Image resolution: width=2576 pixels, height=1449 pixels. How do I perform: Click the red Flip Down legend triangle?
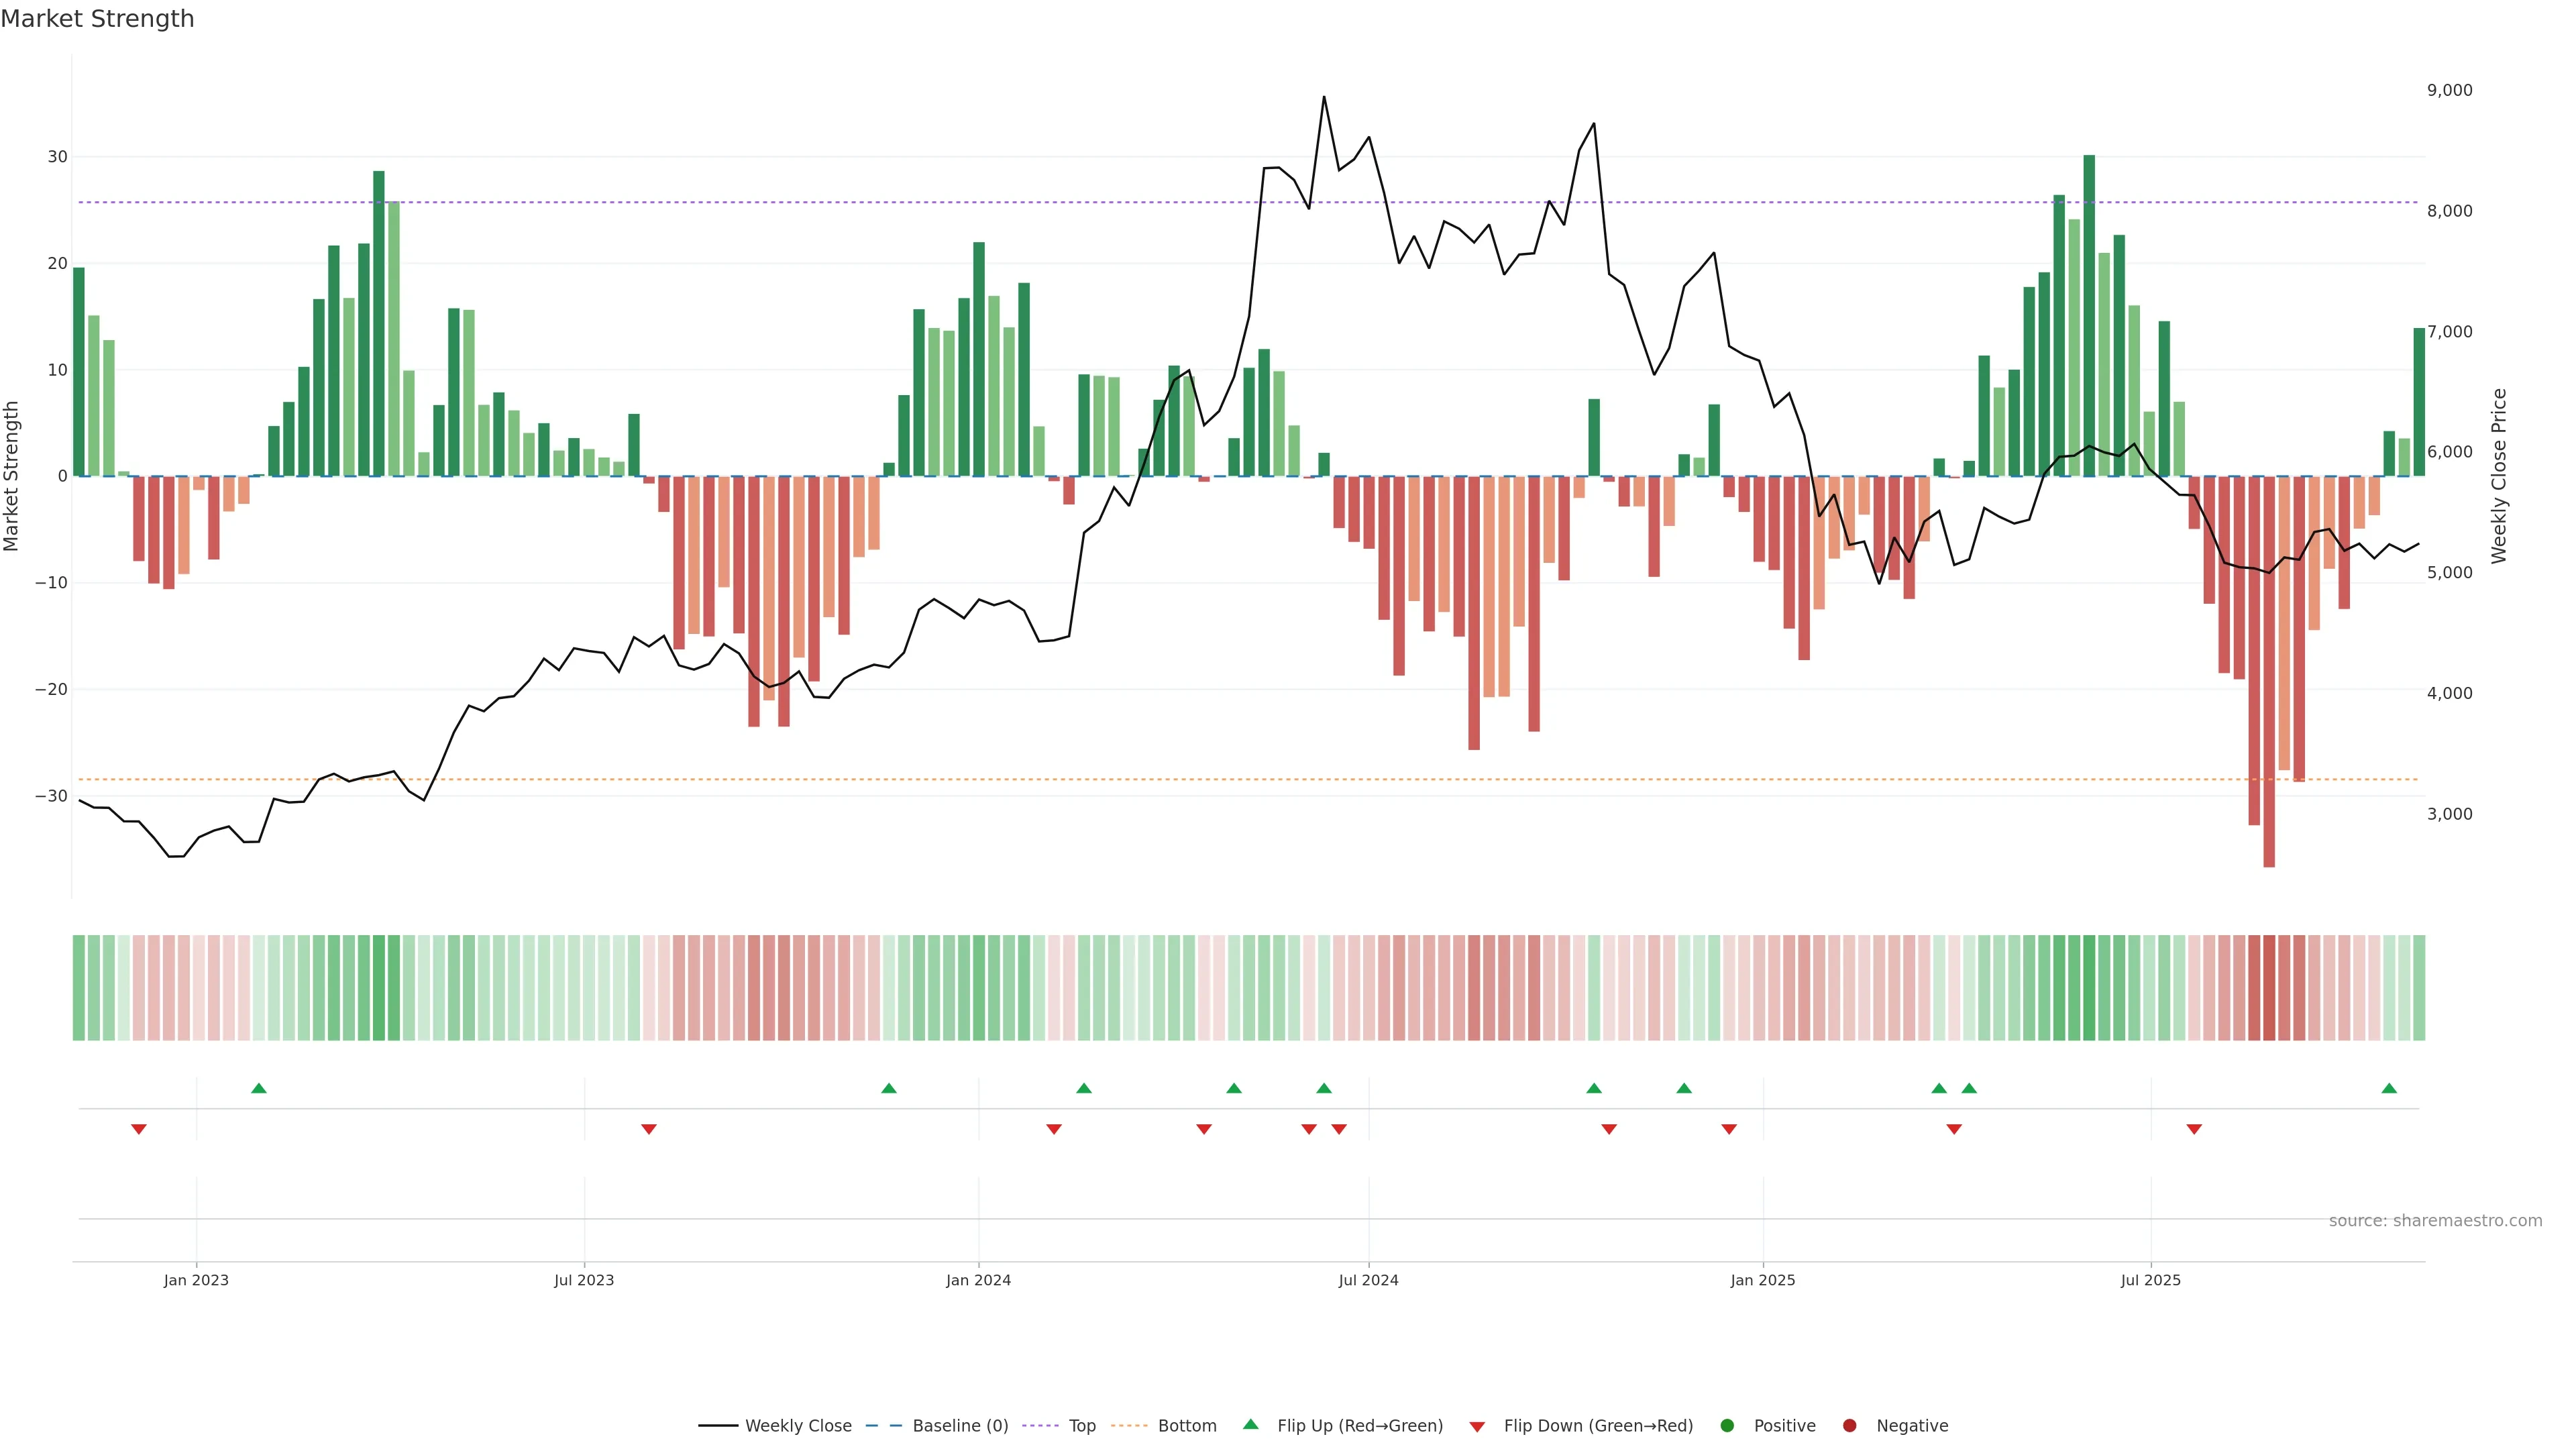[x=1477, y=1427]
